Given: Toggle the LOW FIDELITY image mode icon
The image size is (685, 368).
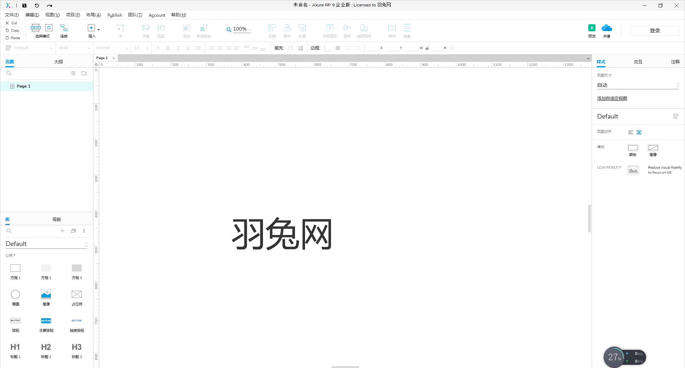Looking at the screenshot, I should click(x=633, y=170).
